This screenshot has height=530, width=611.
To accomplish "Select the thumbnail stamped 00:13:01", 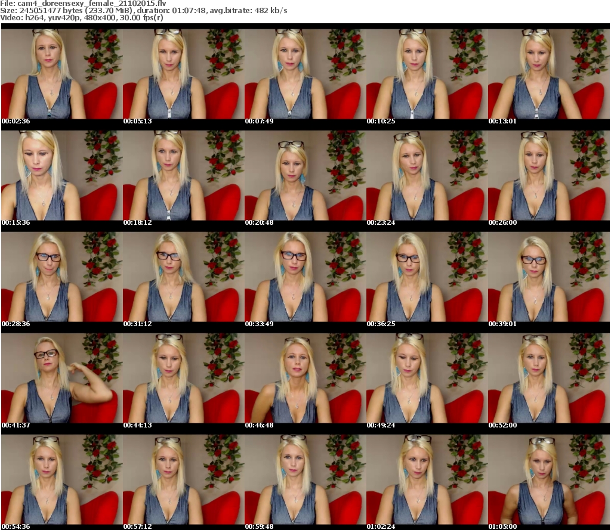I will coord(549,75).
